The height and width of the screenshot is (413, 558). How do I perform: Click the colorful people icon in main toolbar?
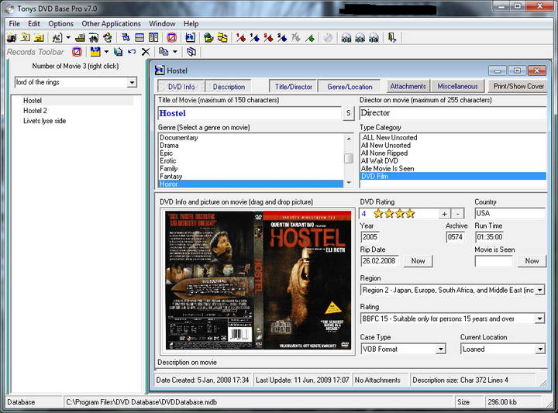pyautogui.click(x=107, y=37)
